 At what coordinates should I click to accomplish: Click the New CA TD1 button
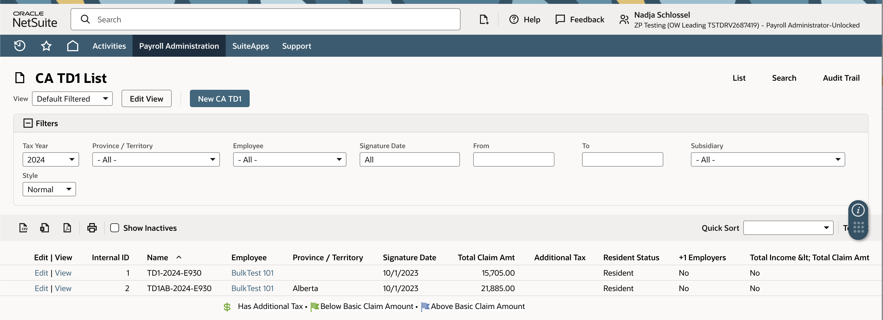[220, 99]
